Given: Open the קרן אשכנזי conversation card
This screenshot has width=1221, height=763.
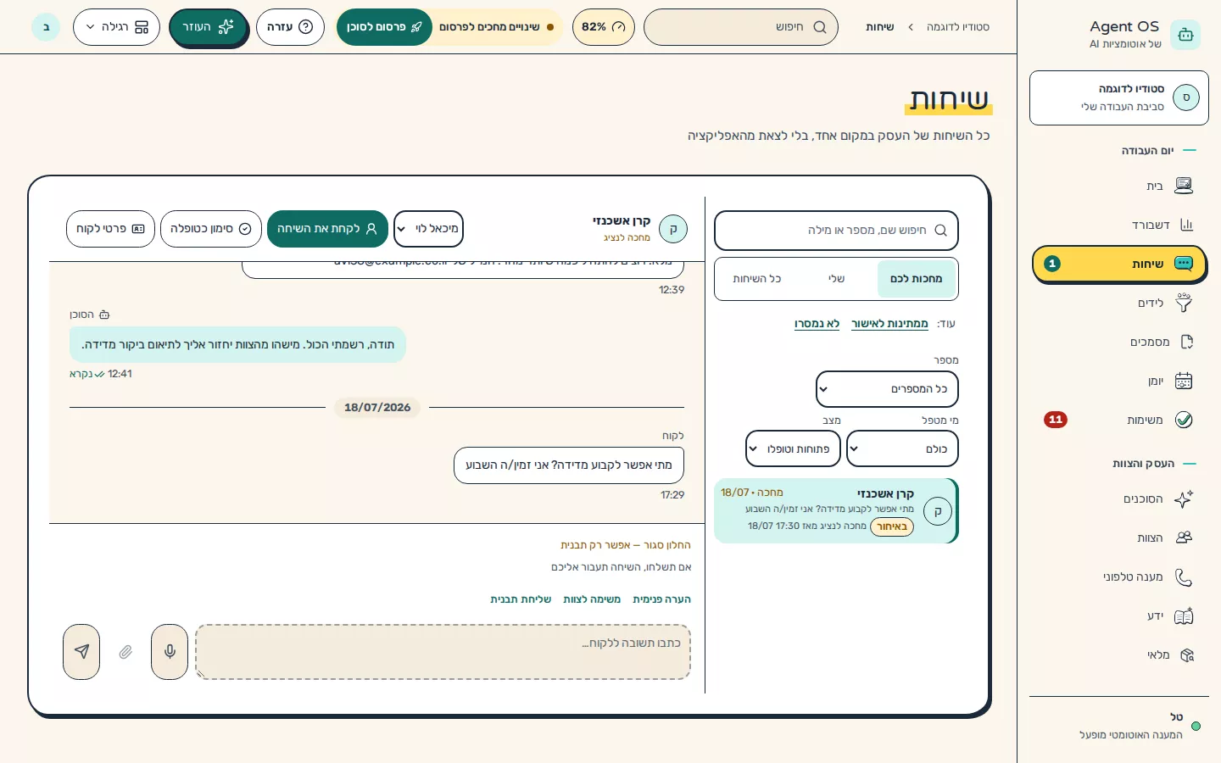Looking at the screenshot, I should 836,510.
